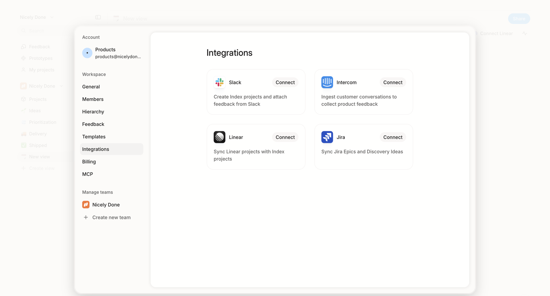Click the Integrations page heading

pyautogui.click(x=230, y=53)
